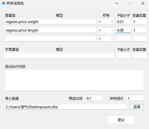Click the 评估频次 field showing 1
149x129 pixels.
[x=135, y=98]
